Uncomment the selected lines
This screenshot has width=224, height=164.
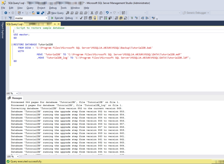tap(136, 18)
